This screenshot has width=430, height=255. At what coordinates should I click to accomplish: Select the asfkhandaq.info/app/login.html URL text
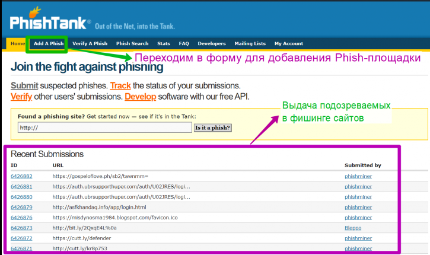click(x=99, y=208)
